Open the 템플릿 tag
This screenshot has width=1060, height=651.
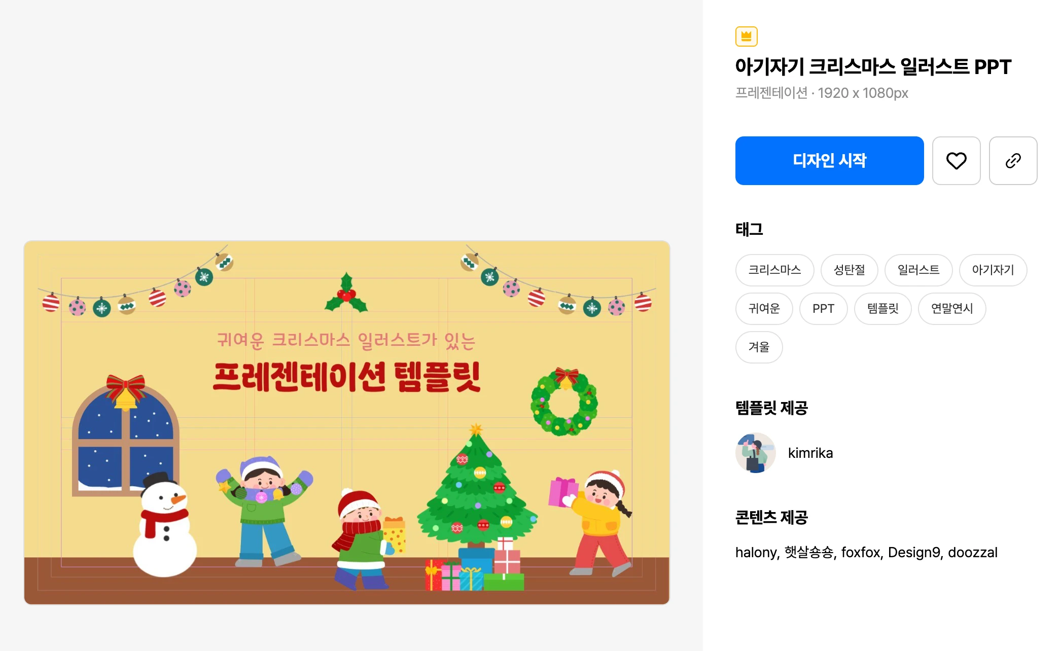pos(882,309)
